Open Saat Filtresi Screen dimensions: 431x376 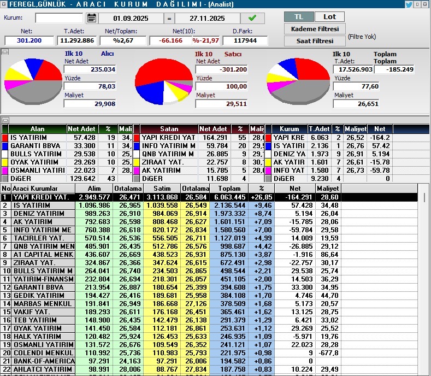click(x=314, y=41)
